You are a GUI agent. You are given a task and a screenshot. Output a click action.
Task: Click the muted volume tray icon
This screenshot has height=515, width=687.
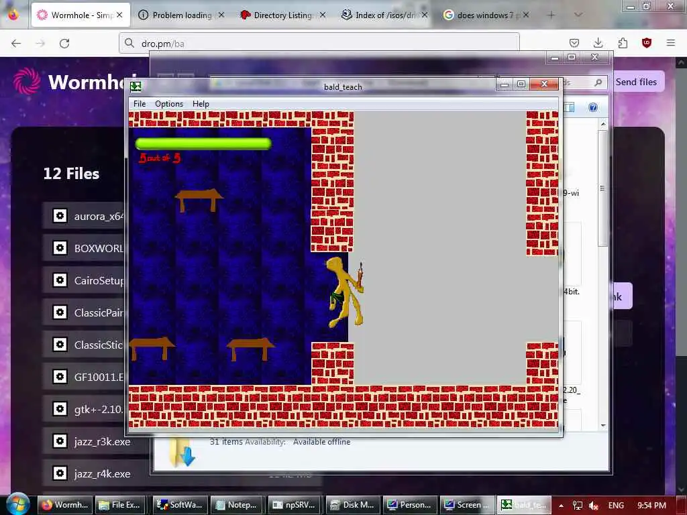tap(594, 506)
